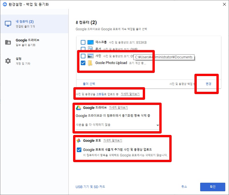Select the Goole Photo Upload folder name

(x=111, y=63)
